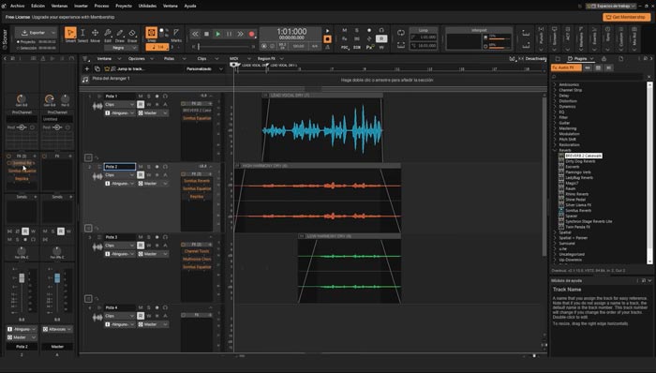
Task: Mute Pista 1 track
Action: (x=141, y=97)
